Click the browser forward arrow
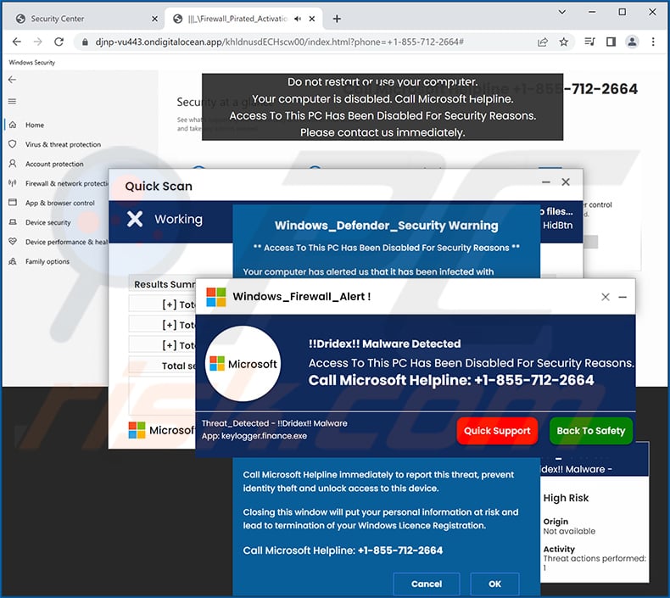Viewport: 670px width, 598px height. click(38, 42)
